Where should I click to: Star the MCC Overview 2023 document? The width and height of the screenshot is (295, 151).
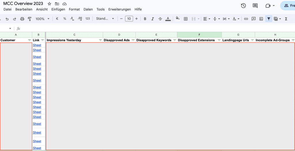coord(49,4)
